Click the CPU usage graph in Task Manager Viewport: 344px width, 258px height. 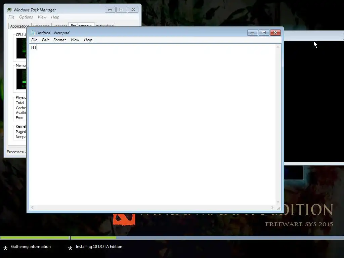click(21, 48)
